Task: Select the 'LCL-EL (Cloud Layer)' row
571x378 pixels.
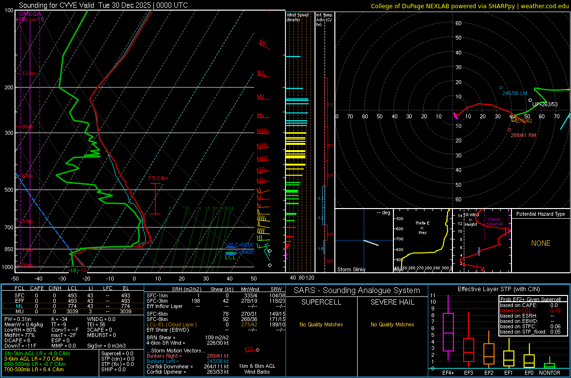Action: 216,324
